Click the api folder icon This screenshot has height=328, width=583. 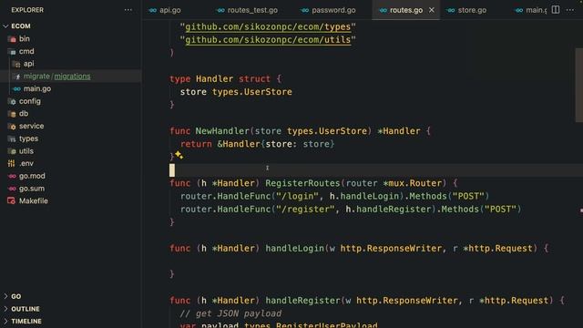coord(16,64)
